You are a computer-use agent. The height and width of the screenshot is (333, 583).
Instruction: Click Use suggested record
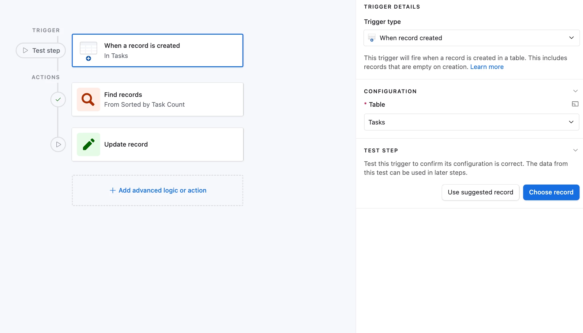[x=480, y=192]
